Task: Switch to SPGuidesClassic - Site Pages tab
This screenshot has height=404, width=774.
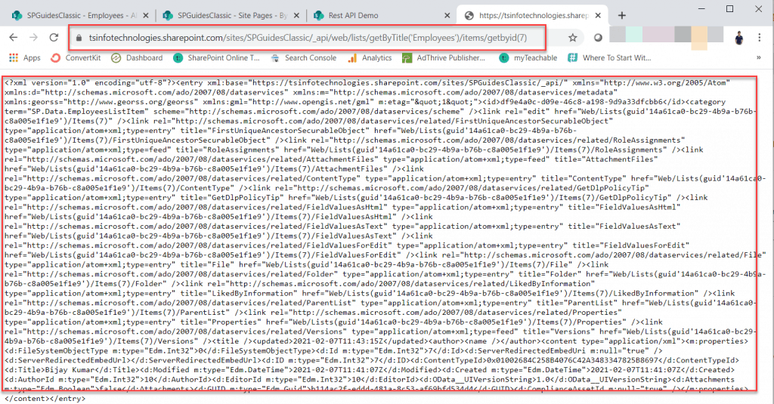Action: pyautogui.click(x=230, y=15)
